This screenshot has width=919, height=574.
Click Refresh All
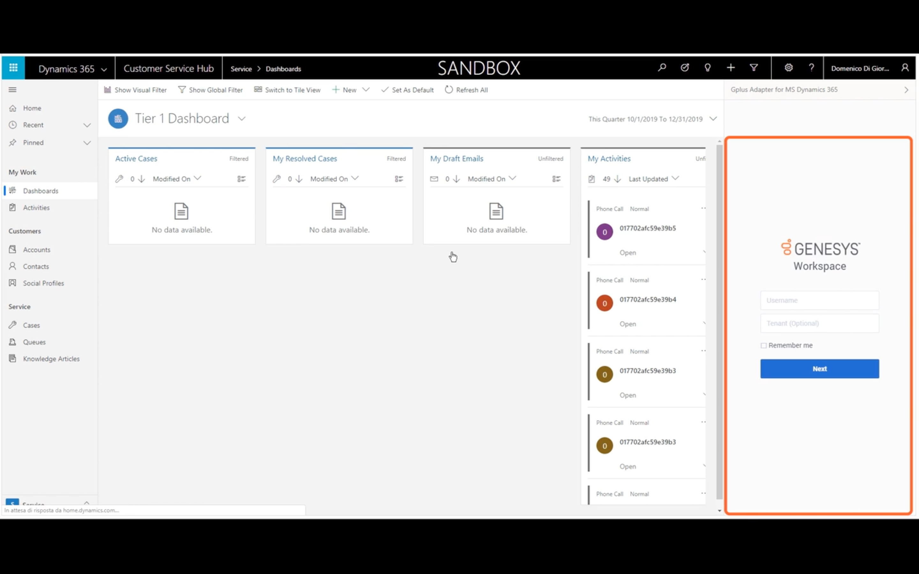[466, 90]
